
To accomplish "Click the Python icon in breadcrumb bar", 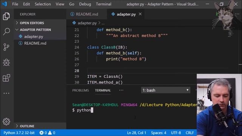I will tap(74, 23).
